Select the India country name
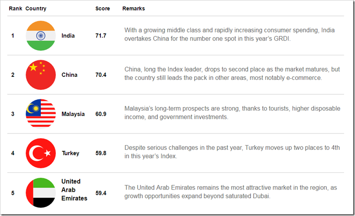Image resolution: width=355 pixels, height=216 pixels. [x=68, y=36]
